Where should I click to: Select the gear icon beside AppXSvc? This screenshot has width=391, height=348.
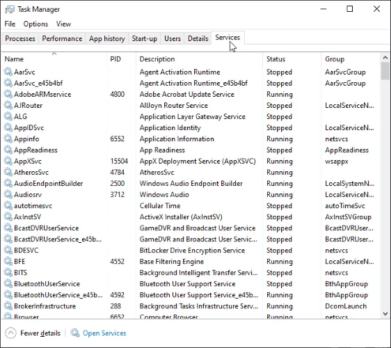click(8, 161)
